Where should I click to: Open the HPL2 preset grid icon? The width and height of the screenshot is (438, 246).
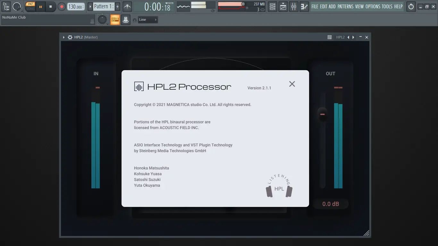coord(330,37)
